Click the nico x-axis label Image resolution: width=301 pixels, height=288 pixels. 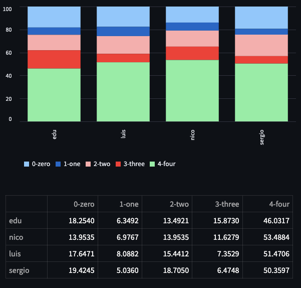coord(192,135)
